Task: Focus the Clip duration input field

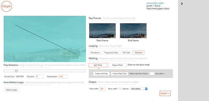Action: click(63, 77)
